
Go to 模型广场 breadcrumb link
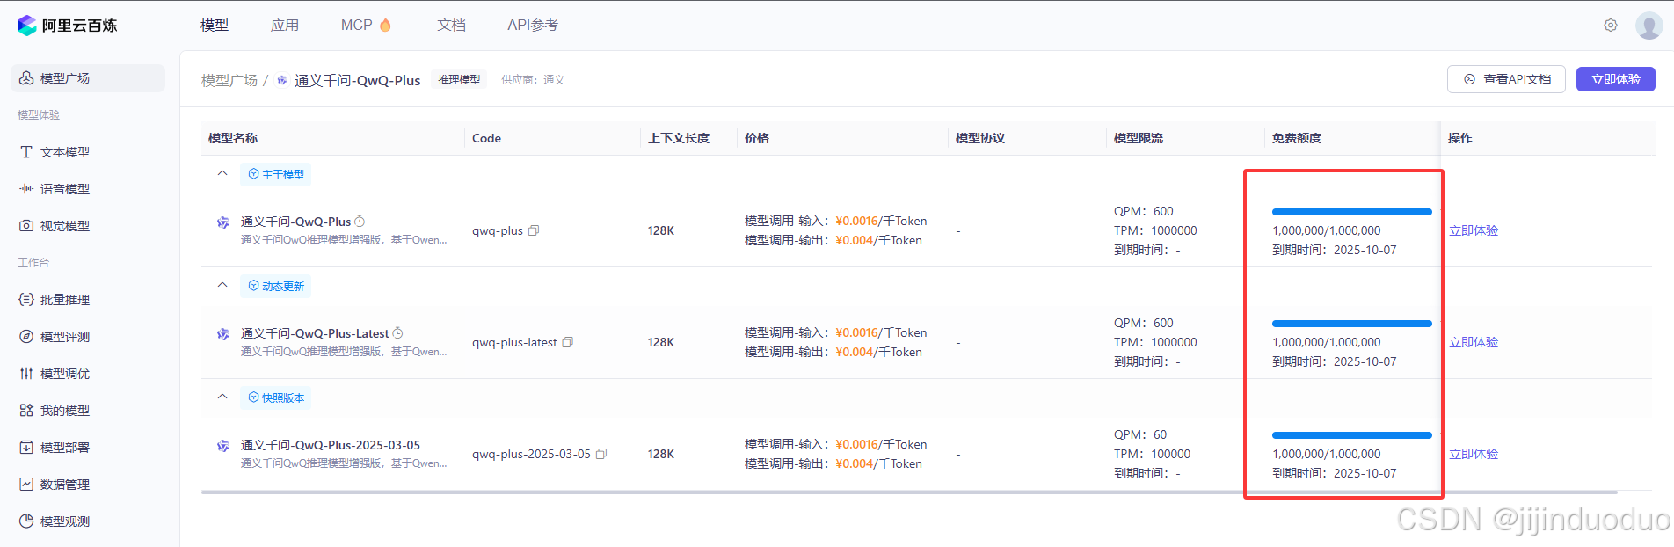[229, 80]
